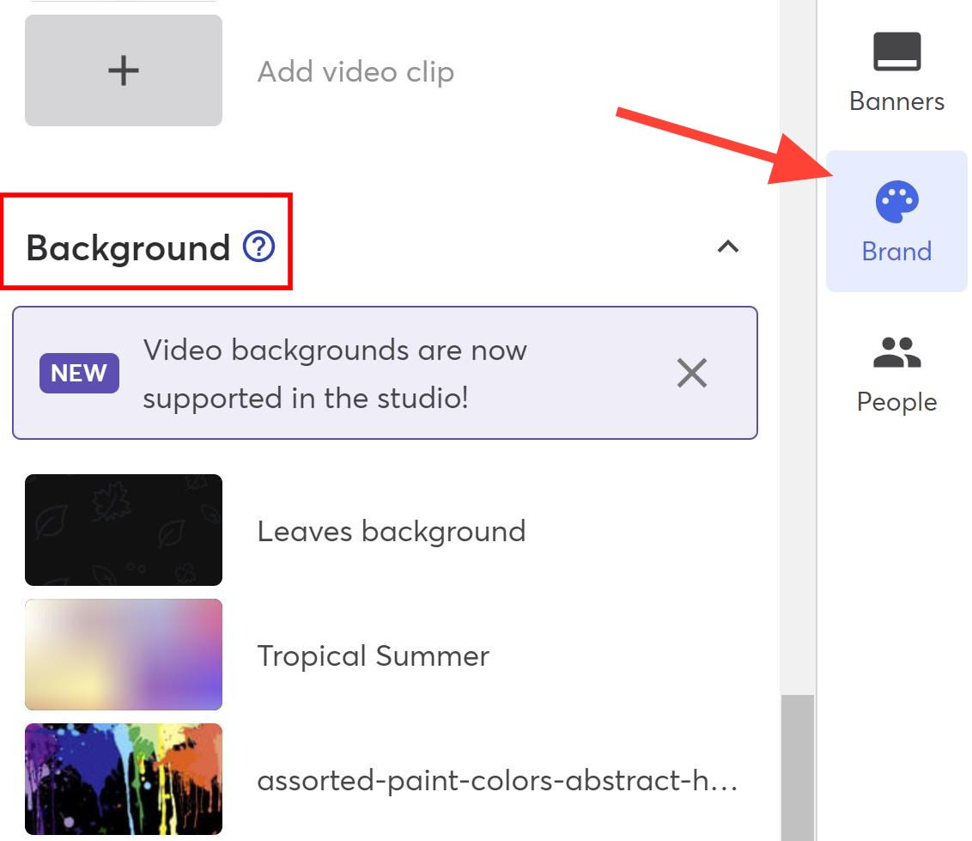Select the Leaves background thumbnail
Screen dimensions: 972x841
click(123, 530)
